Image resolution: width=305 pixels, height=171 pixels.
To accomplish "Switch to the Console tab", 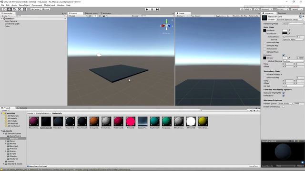I will point(22,108).
